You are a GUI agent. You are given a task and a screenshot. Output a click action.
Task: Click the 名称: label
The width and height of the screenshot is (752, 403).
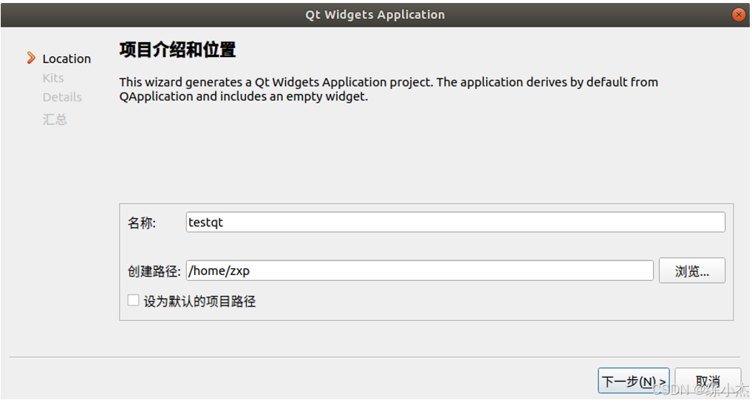click(142, 223)
